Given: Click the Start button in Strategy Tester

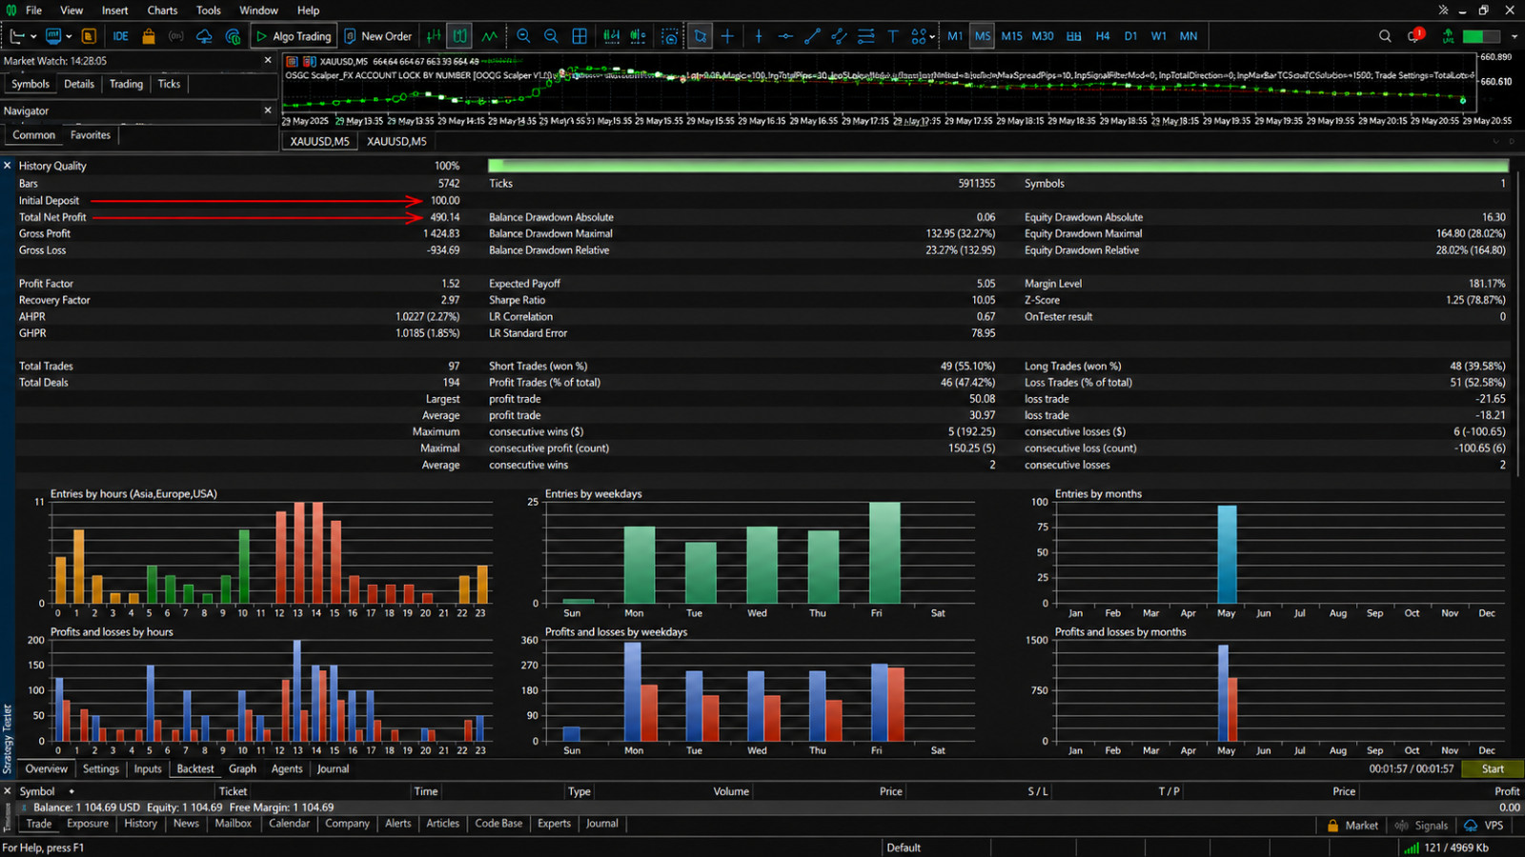Looking at the screenshot, I should (1492, 769).
